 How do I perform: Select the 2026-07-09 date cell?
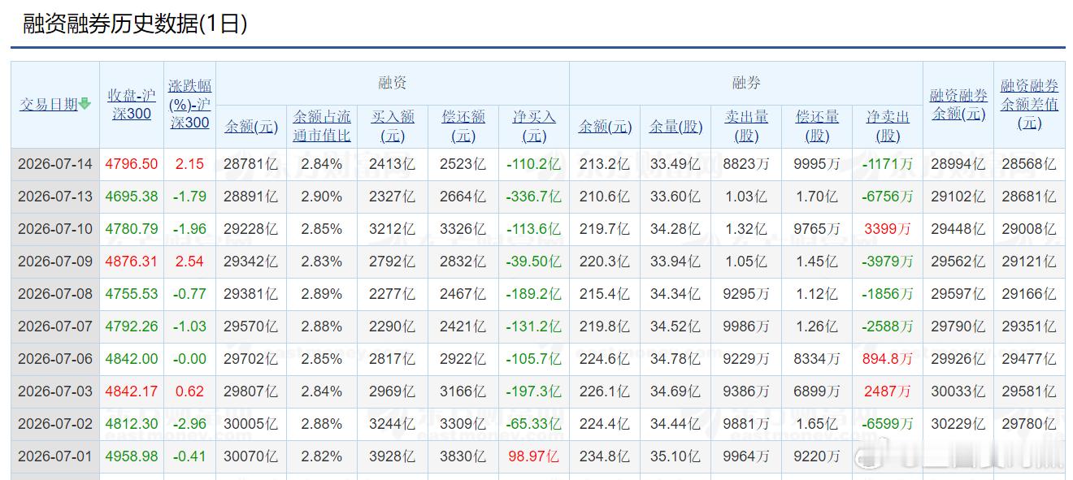tap(55, 262)
